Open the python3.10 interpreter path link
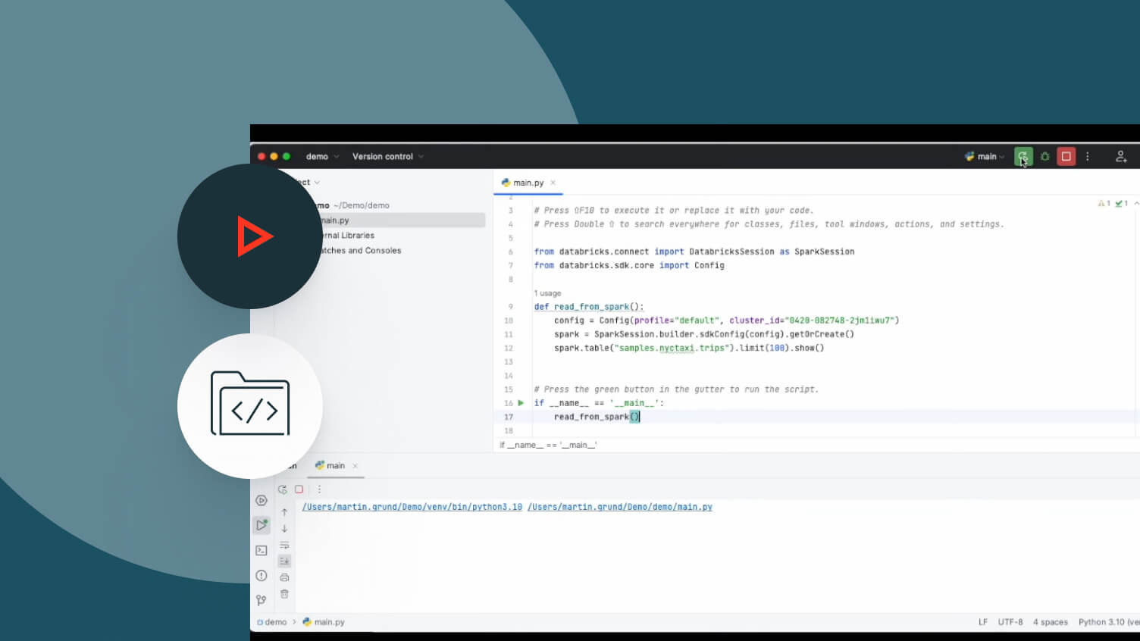The image size is (1140, 641). pos(412,507)
